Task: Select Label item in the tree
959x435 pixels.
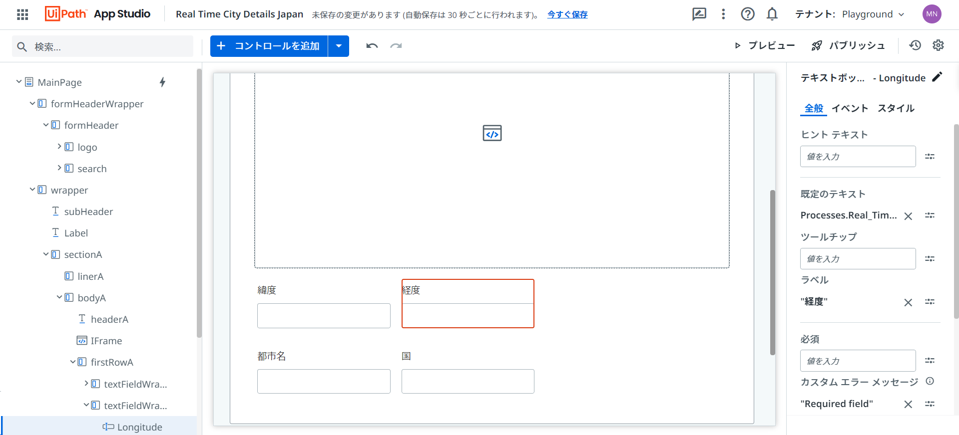Action: click(x=76, y=233)
